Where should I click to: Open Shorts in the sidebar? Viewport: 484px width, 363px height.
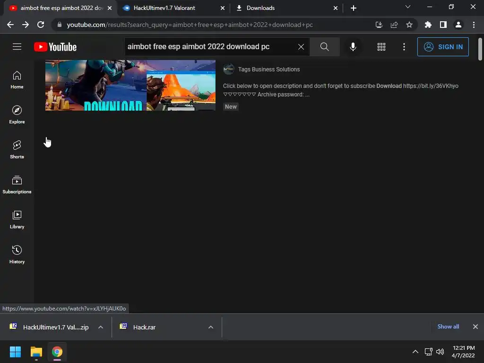17,150
